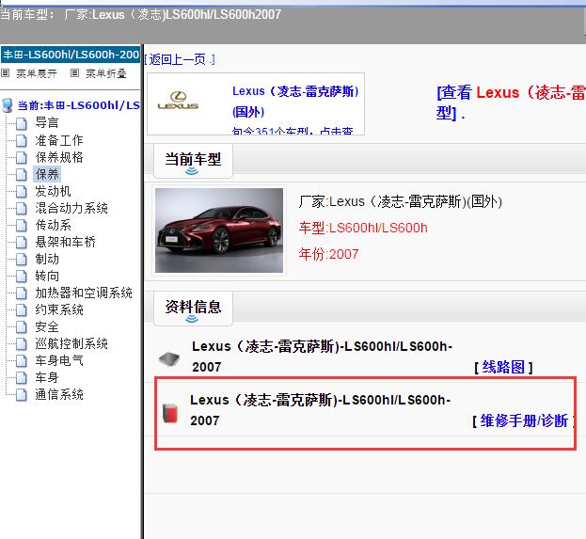Click the 年份:2007 text
The image size is (586, 539).
coord(328,254)
